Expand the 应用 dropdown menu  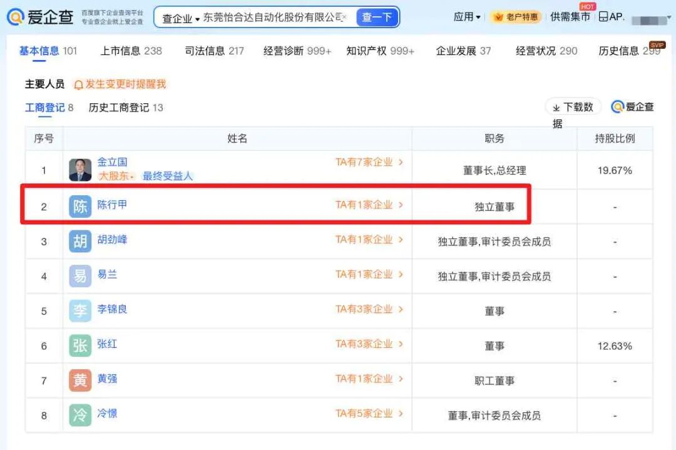pyautogui.click(x=467, y=17)
